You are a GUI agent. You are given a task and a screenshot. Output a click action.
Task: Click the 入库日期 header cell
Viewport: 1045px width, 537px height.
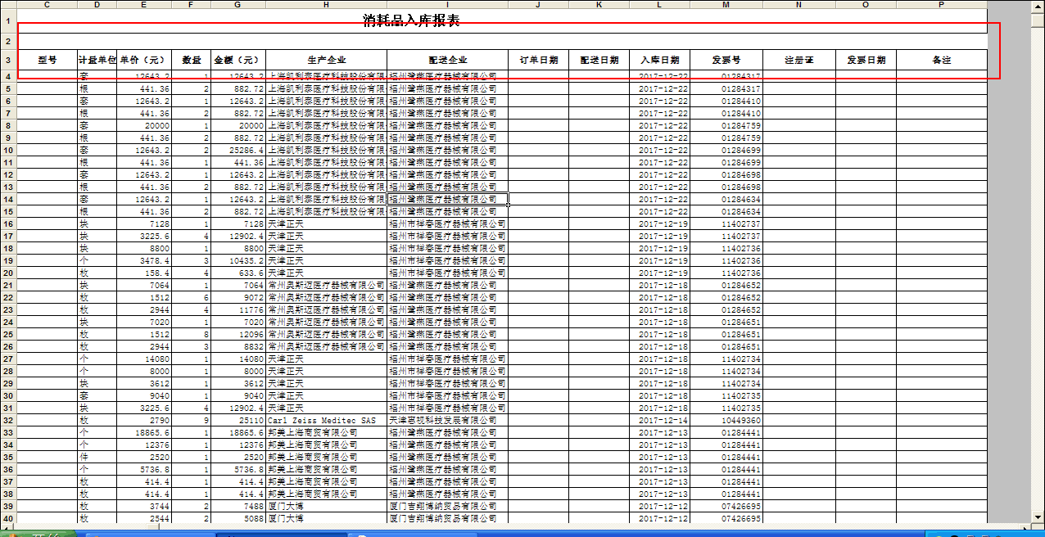coord(659,60)
